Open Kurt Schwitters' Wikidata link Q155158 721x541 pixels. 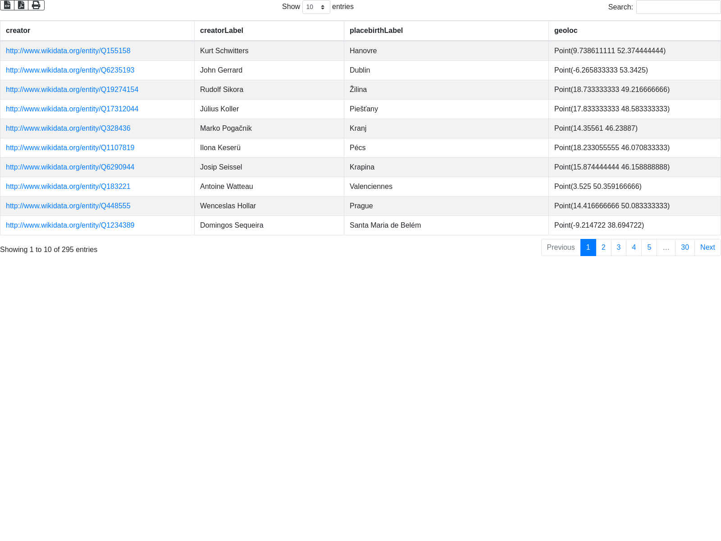pyautogui.click(x=68, y=51)
